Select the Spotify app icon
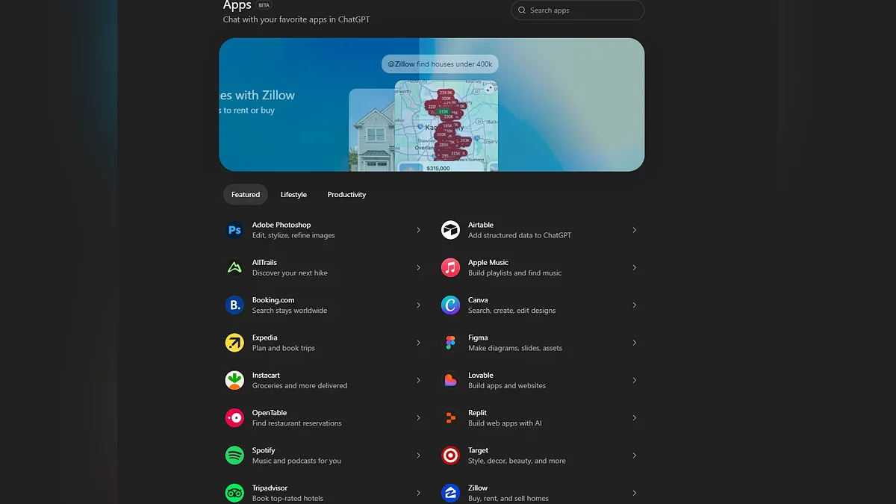Image resolution: width=896 pixels, height=504 pixels. point(234,455)
